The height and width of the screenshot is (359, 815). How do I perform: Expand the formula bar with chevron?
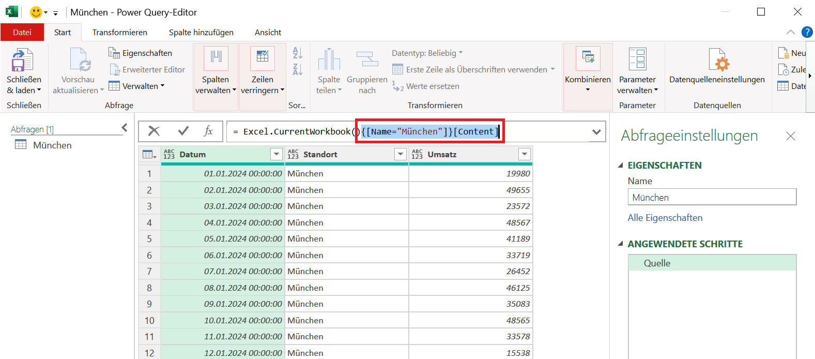pyautogui.click(x=596, y=132)
